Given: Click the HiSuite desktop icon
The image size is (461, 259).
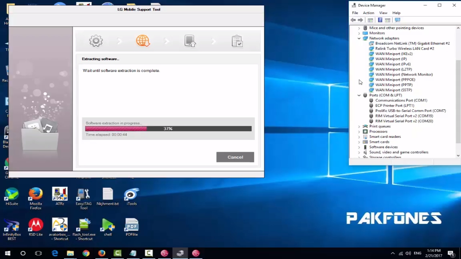Looking at the screenshot, I should point(12,197).
